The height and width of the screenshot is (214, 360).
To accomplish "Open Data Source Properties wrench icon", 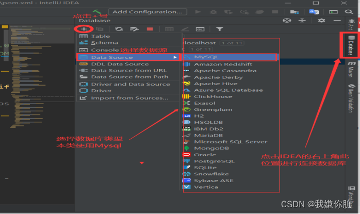I will point(134,29).
